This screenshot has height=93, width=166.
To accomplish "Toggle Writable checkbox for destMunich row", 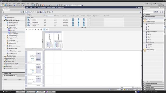I will click(x=79, y=22).
